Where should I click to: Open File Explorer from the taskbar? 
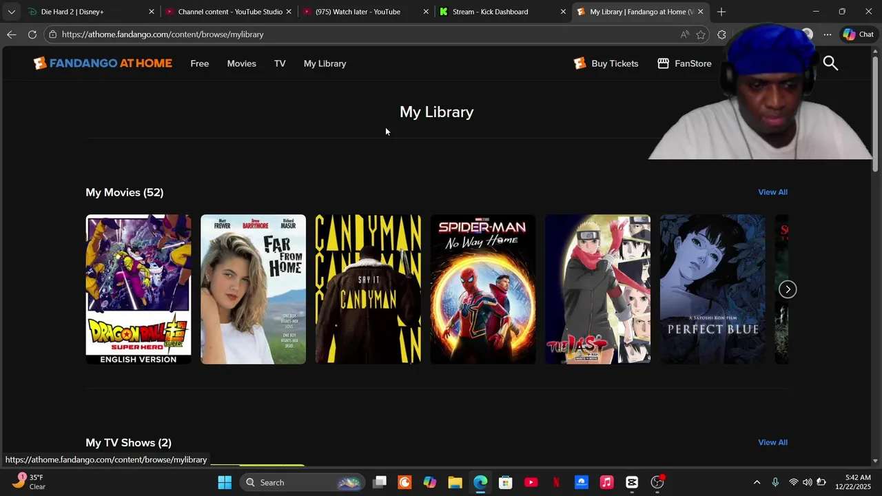(x=455, y=482)
